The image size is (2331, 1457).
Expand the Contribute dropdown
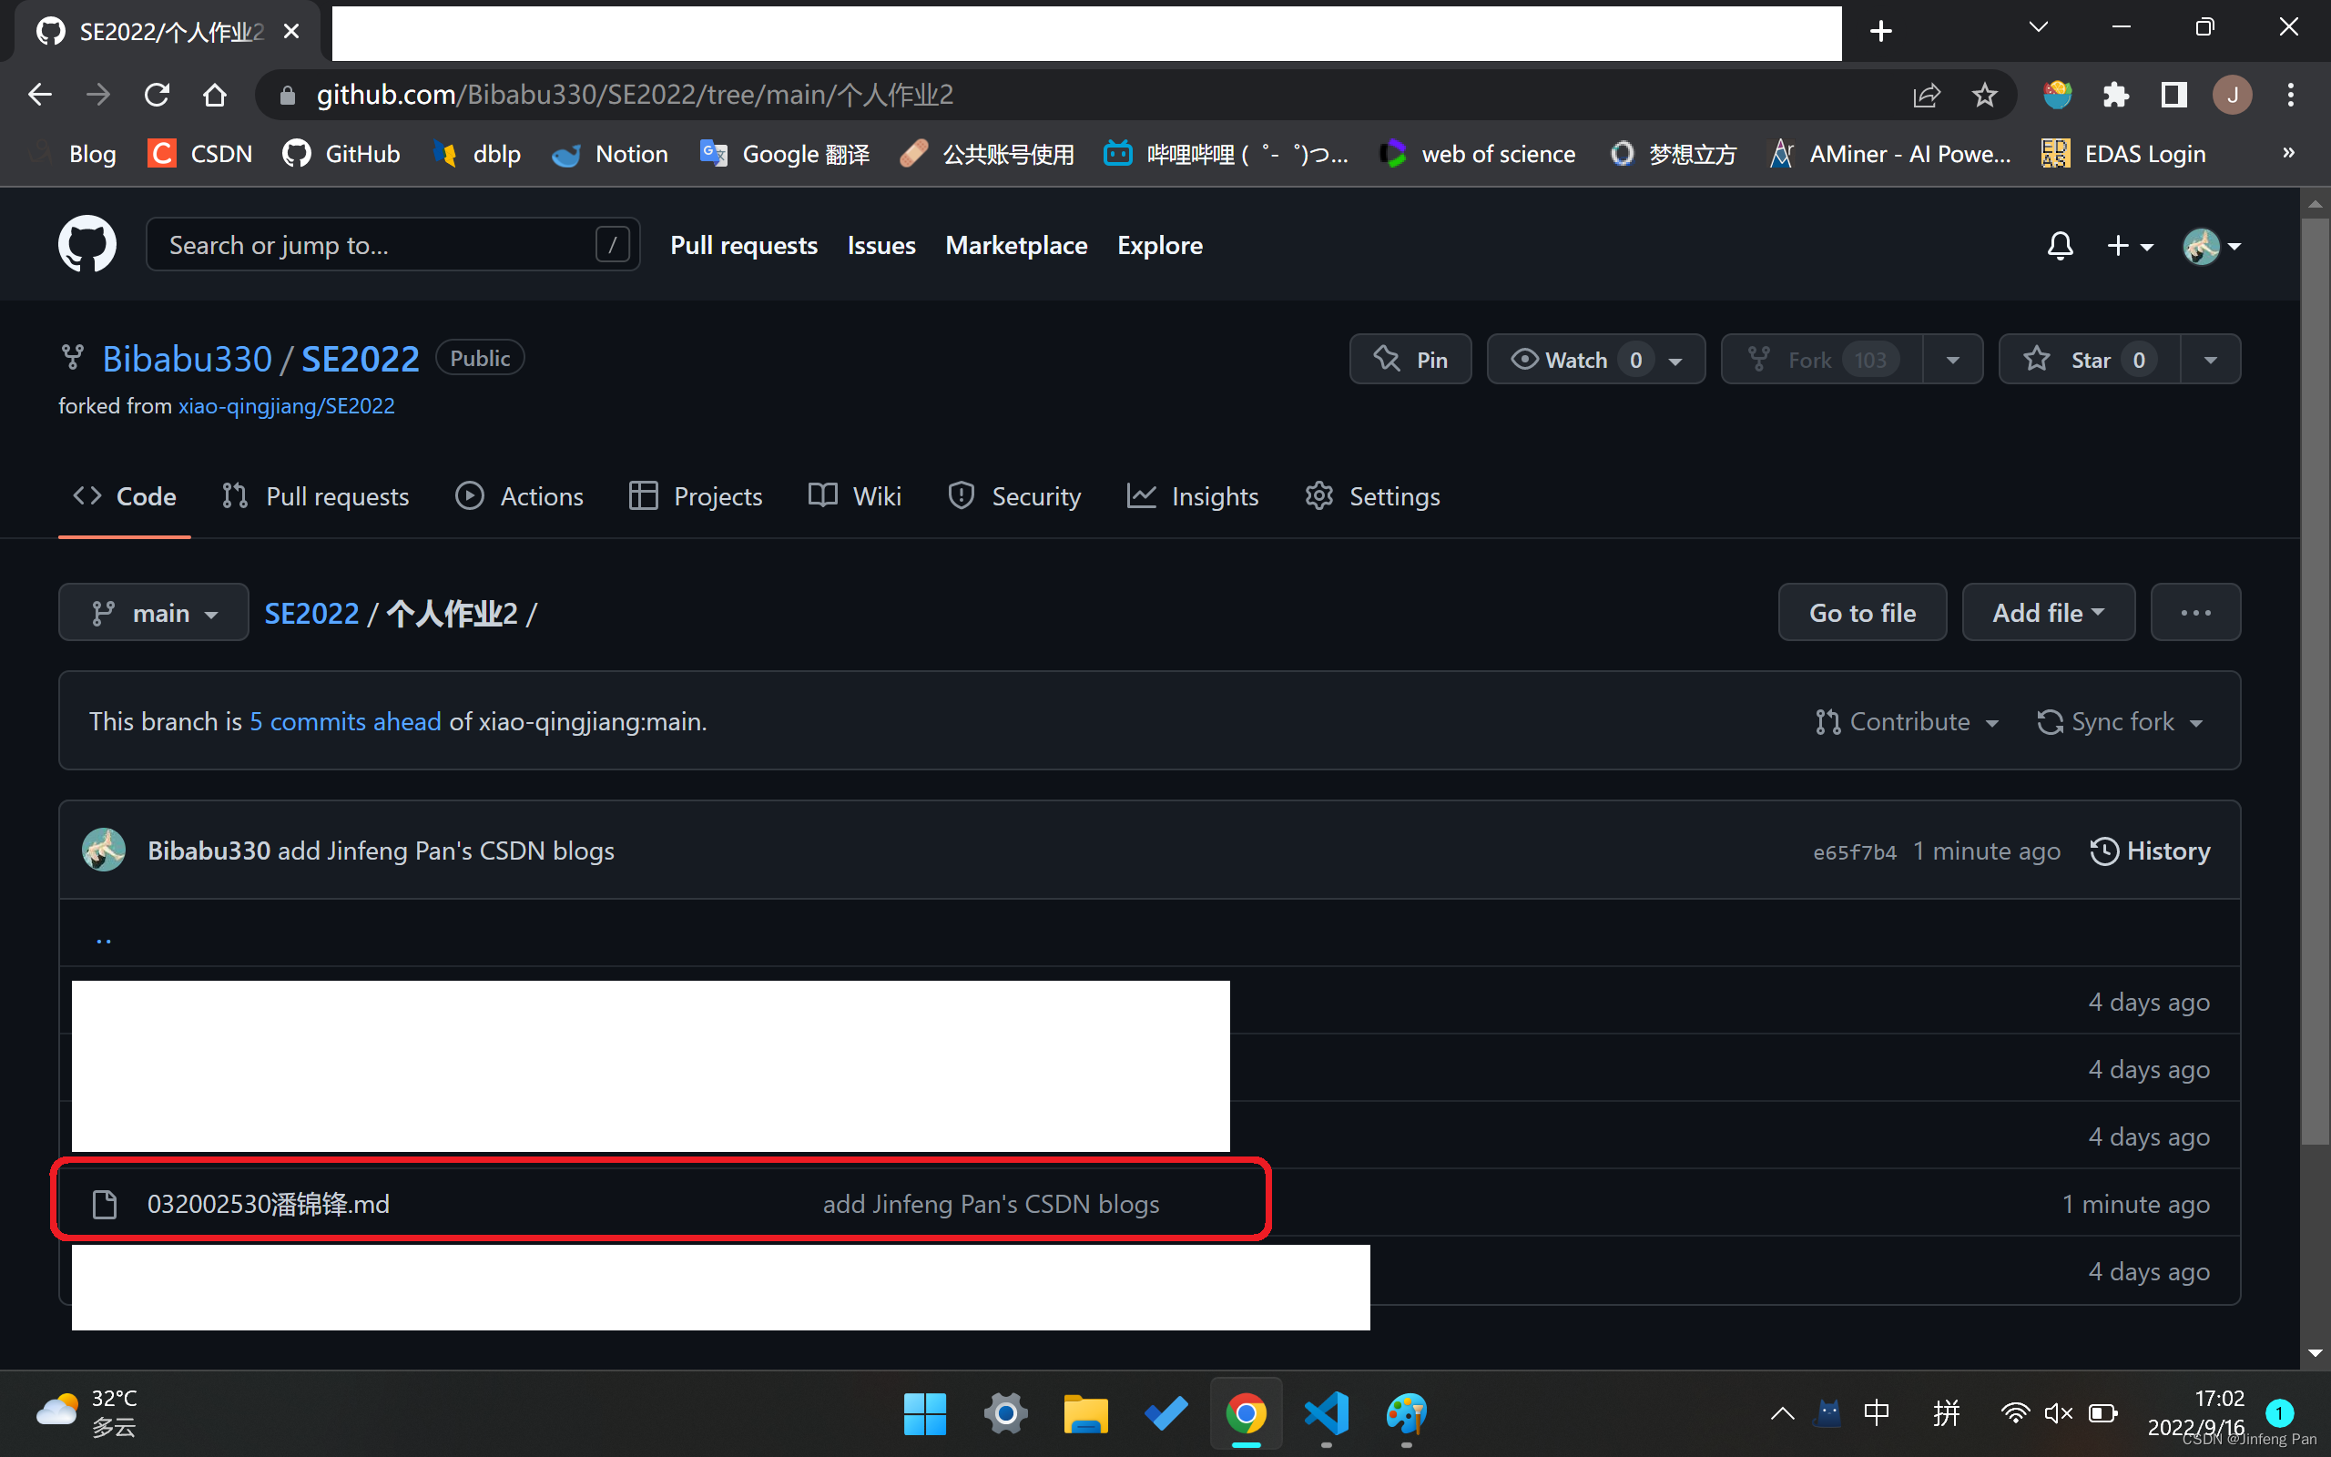pos(1906,721)
